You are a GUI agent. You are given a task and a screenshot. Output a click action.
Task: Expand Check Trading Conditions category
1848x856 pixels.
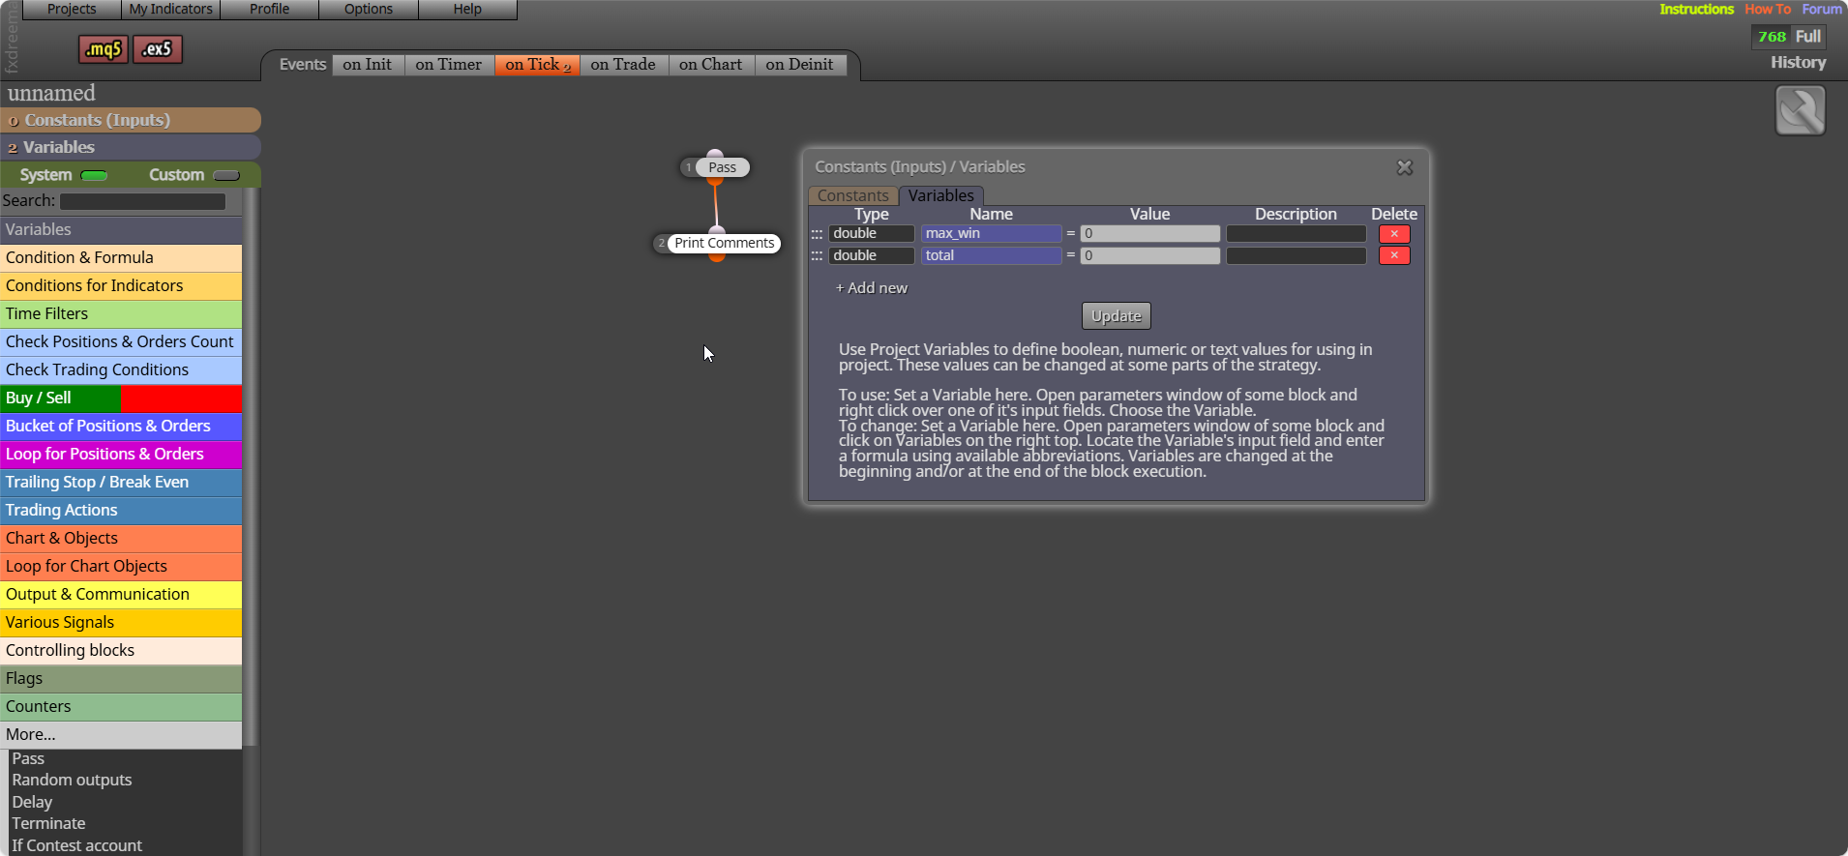tap(121, 370)
